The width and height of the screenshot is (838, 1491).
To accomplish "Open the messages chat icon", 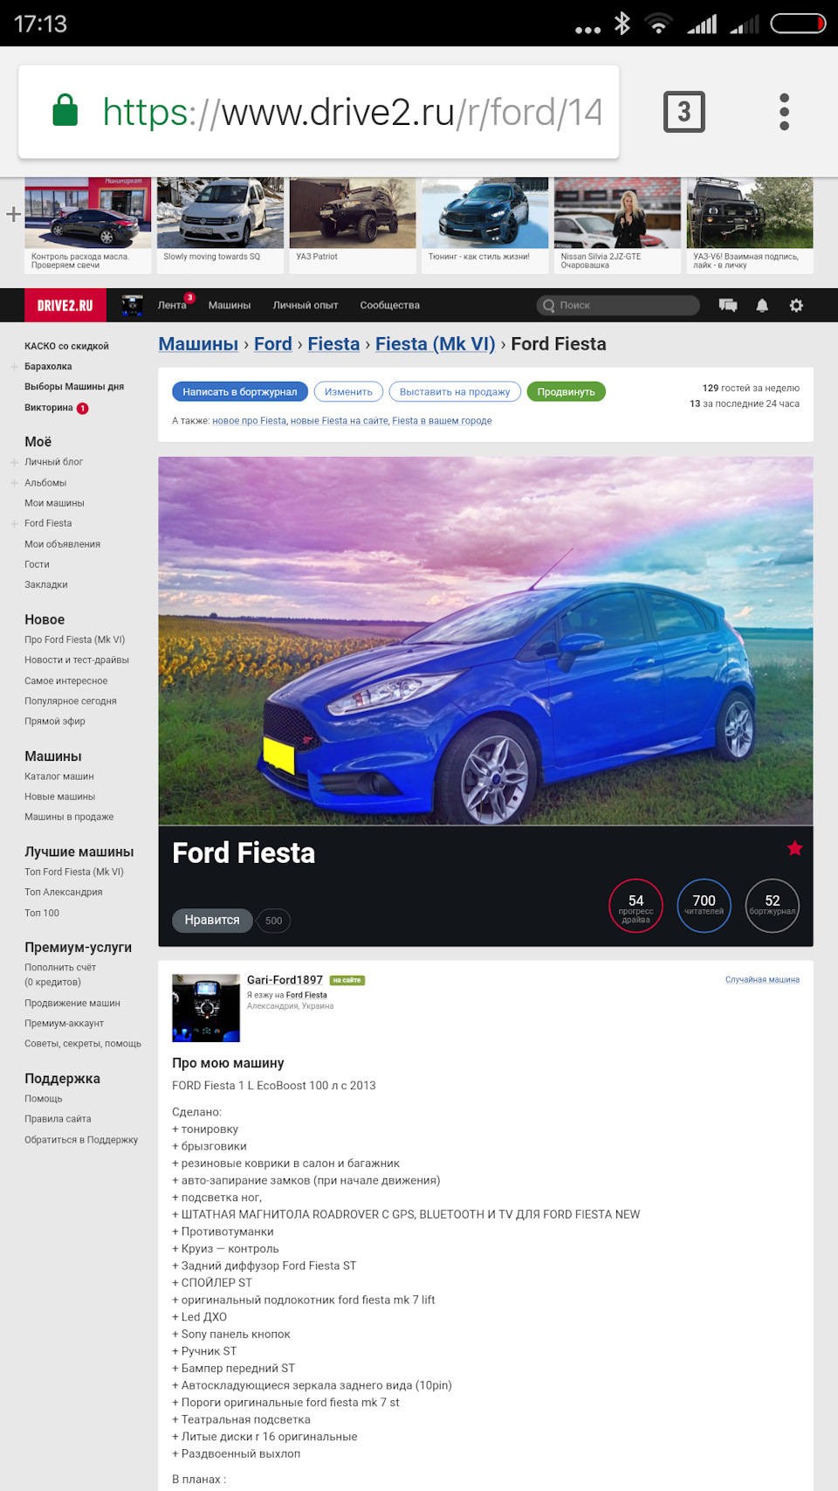I will (x=728, y=306).
